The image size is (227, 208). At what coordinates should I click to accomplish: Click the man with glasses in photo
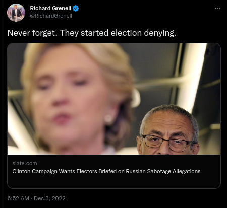168,131
